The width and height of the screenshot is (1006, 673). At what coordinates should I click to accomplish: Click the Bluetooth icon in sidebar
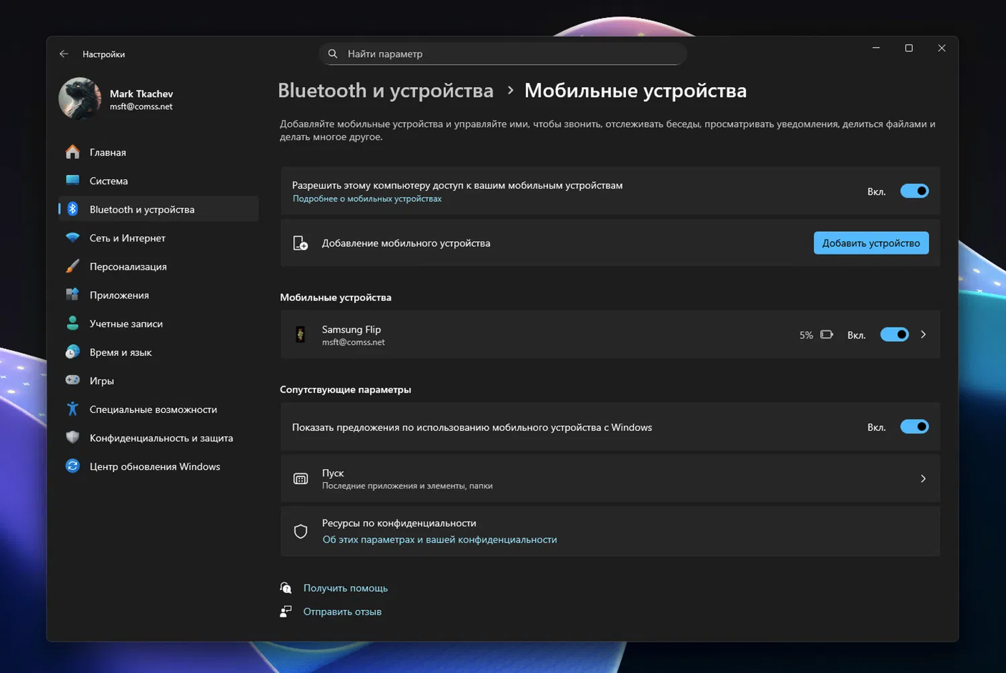72,209
